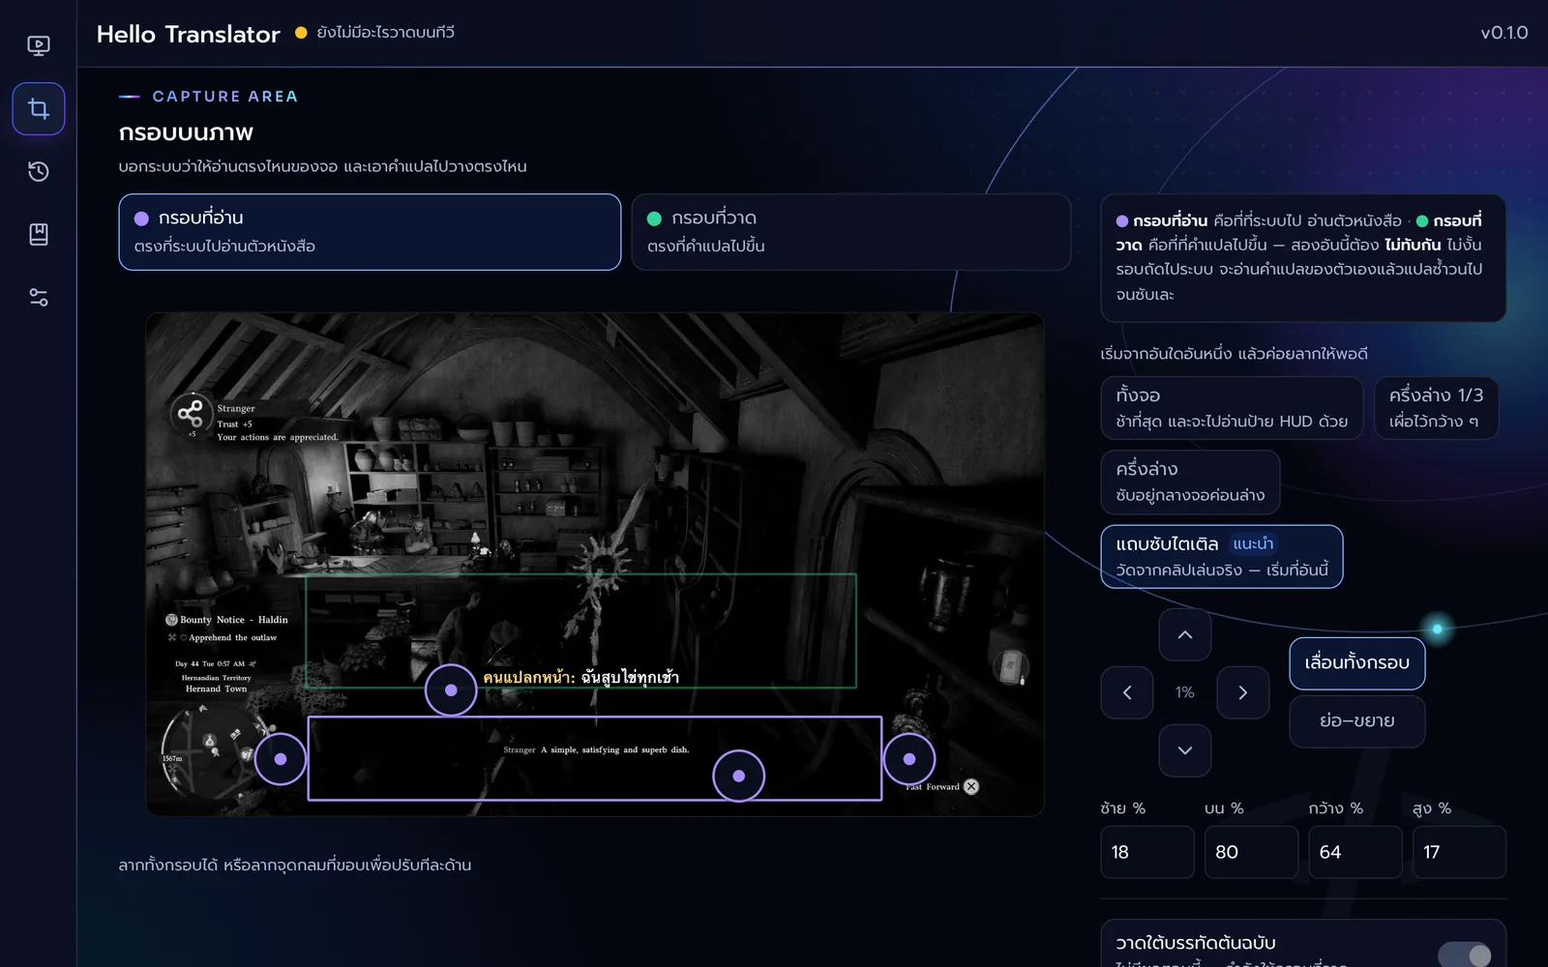
Task: Switch to the กรอบที่อ่าน tab
Action: pyautogui.click(x=370, y=232)
